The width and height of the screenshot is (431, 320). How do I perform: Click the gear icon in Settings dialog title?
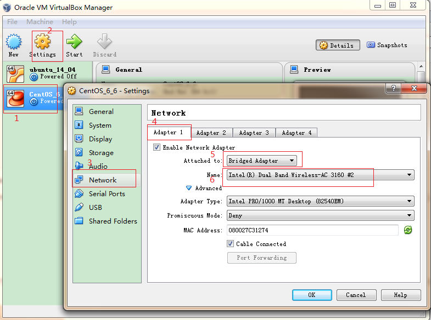72,91
